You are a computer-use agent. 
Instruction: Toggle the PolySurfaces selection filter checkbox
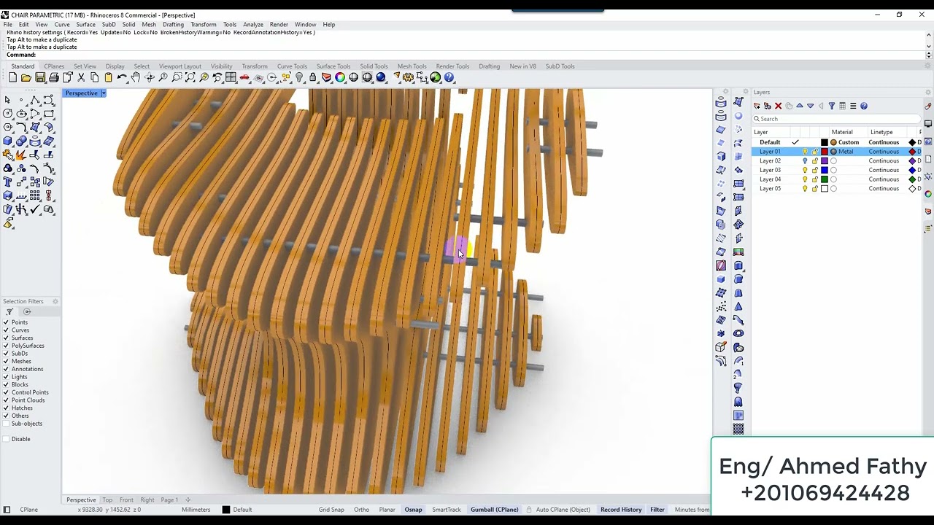tap(6, 346)
